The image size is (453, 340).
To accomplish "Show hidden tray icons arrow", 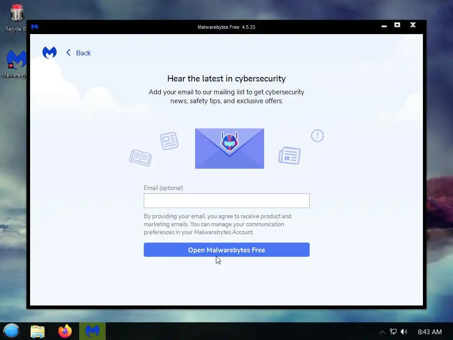I will (382, 332).
